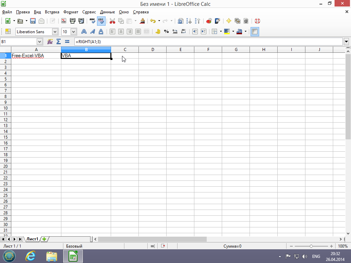Open the font name dropdown
Screen dimensions: 351x263
pyautogui.click(x=55, y=31)
